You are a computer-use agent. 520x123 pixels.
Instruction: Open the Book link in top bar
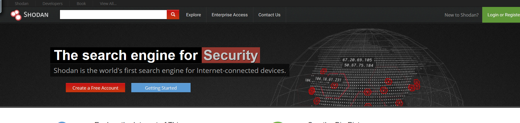click(81, 4)
